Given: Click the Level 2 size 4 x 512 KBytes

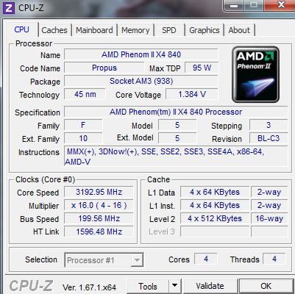Looking at the screenshot, I should pos(215,218).
